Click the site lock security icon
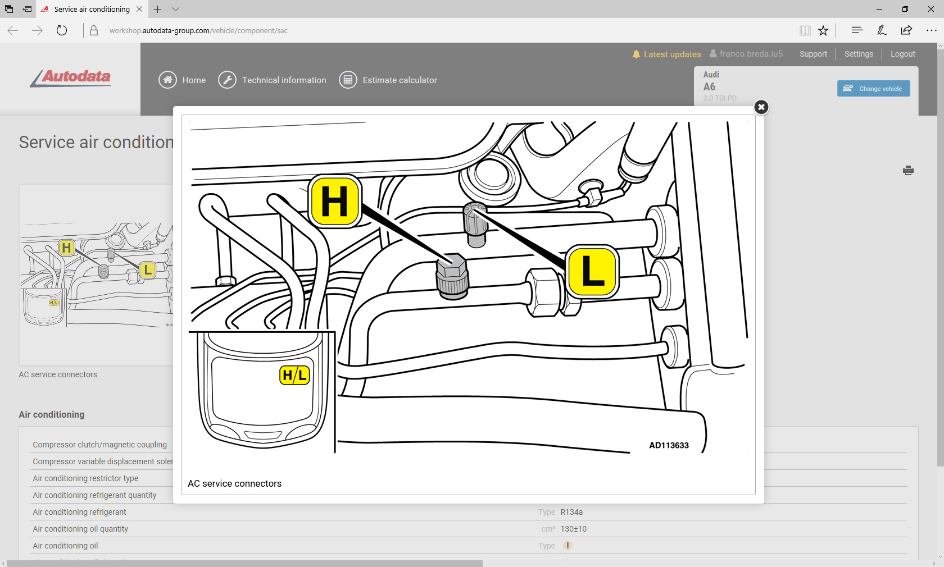This screenshot has height=567, width=944. [x=94, y=30]
